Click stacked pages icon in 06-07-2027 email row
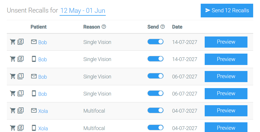Screen dimensions: 260x132 [21, 76]
